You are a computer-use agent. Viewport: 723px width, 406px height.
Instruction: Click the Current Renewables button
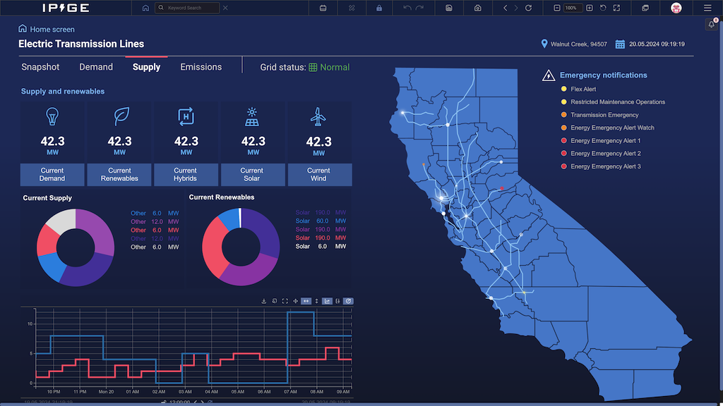119,175
